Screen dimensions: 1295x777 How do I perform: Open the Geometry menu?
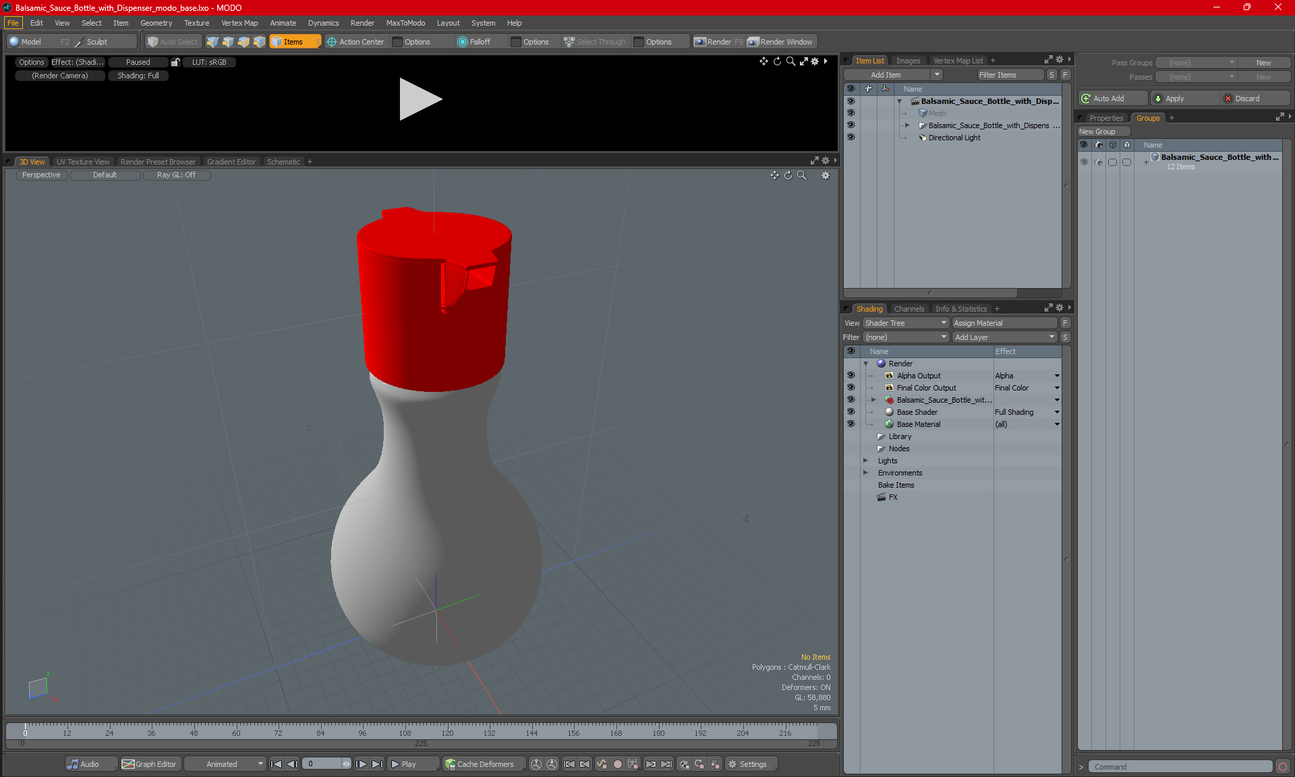coord(156,23)
